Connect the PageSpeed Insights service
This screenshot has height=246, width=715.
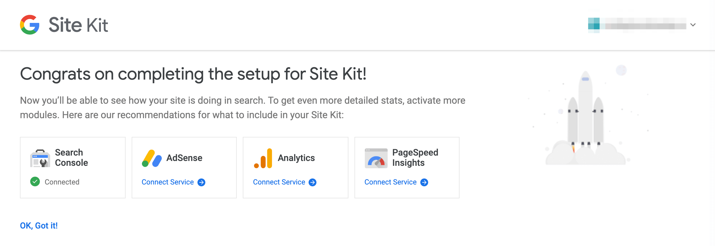[390, 182]
